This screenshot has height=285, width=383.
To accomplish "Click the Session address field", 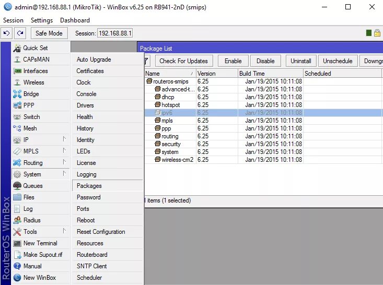I will coord(115,33).
